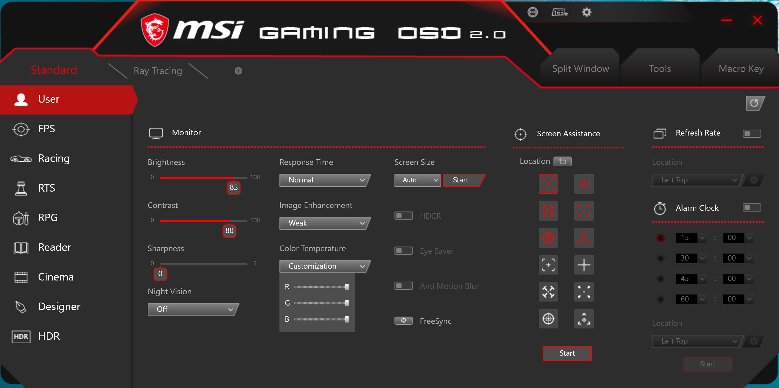This screenshot has height=388, width=779.
Task: Select the red inward arrows crosshair
Action: click(x=548, y=211)
